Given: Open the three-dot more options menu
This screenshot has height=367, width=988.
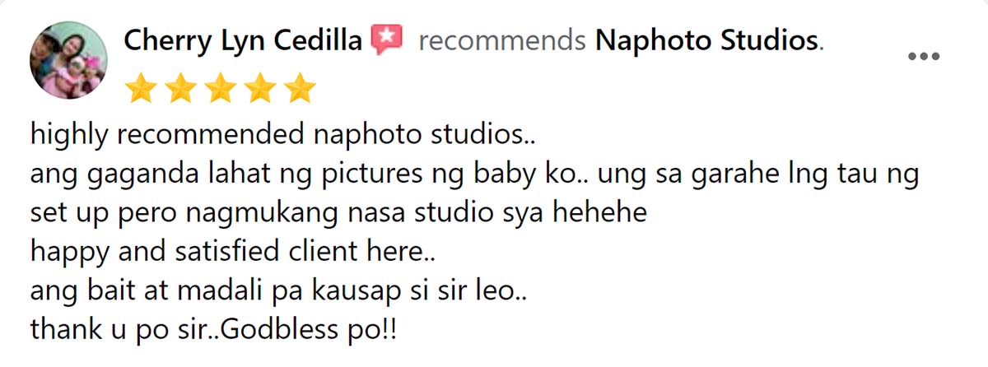Looking at the screenshot, I should pos(923,57).
